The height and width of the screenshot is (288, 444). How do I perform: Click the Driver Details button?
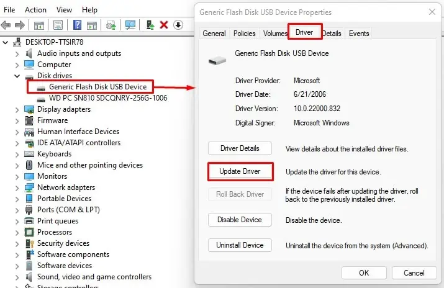pyautogui.click(x=240, y=148)
